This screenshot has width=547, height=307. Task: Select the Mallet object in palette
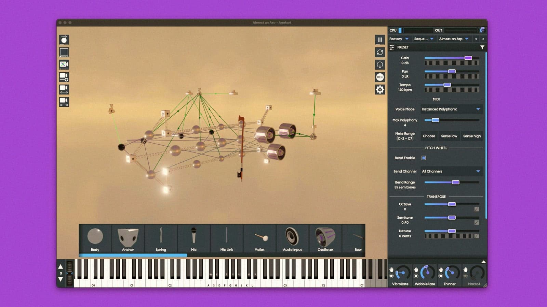pos(259,239)
